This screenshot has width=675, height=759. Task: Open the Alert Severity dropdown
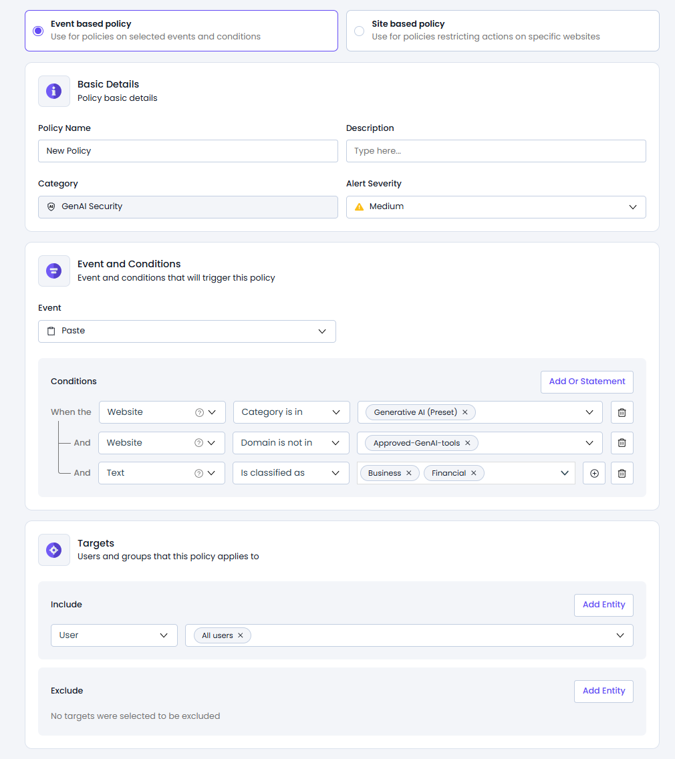click(x=496, y=207)
